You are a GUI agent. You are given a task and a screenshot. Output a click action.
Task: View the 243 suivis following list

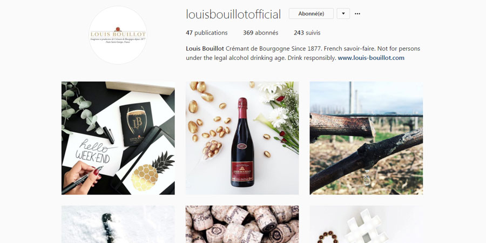[307, 33]
